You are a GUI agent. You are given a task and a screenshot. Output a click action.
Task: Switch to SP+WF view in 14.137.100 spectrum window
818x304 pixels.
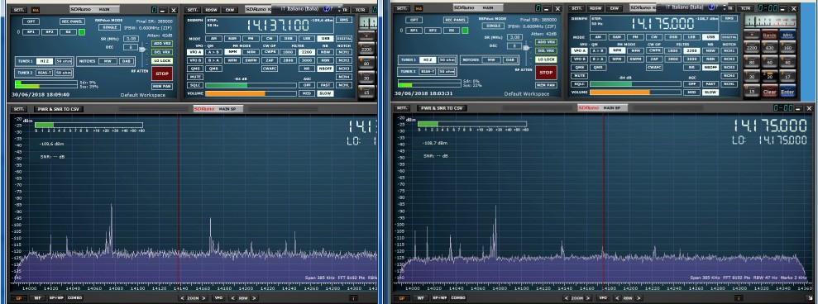pyautogui.click(x=55, y=297)
